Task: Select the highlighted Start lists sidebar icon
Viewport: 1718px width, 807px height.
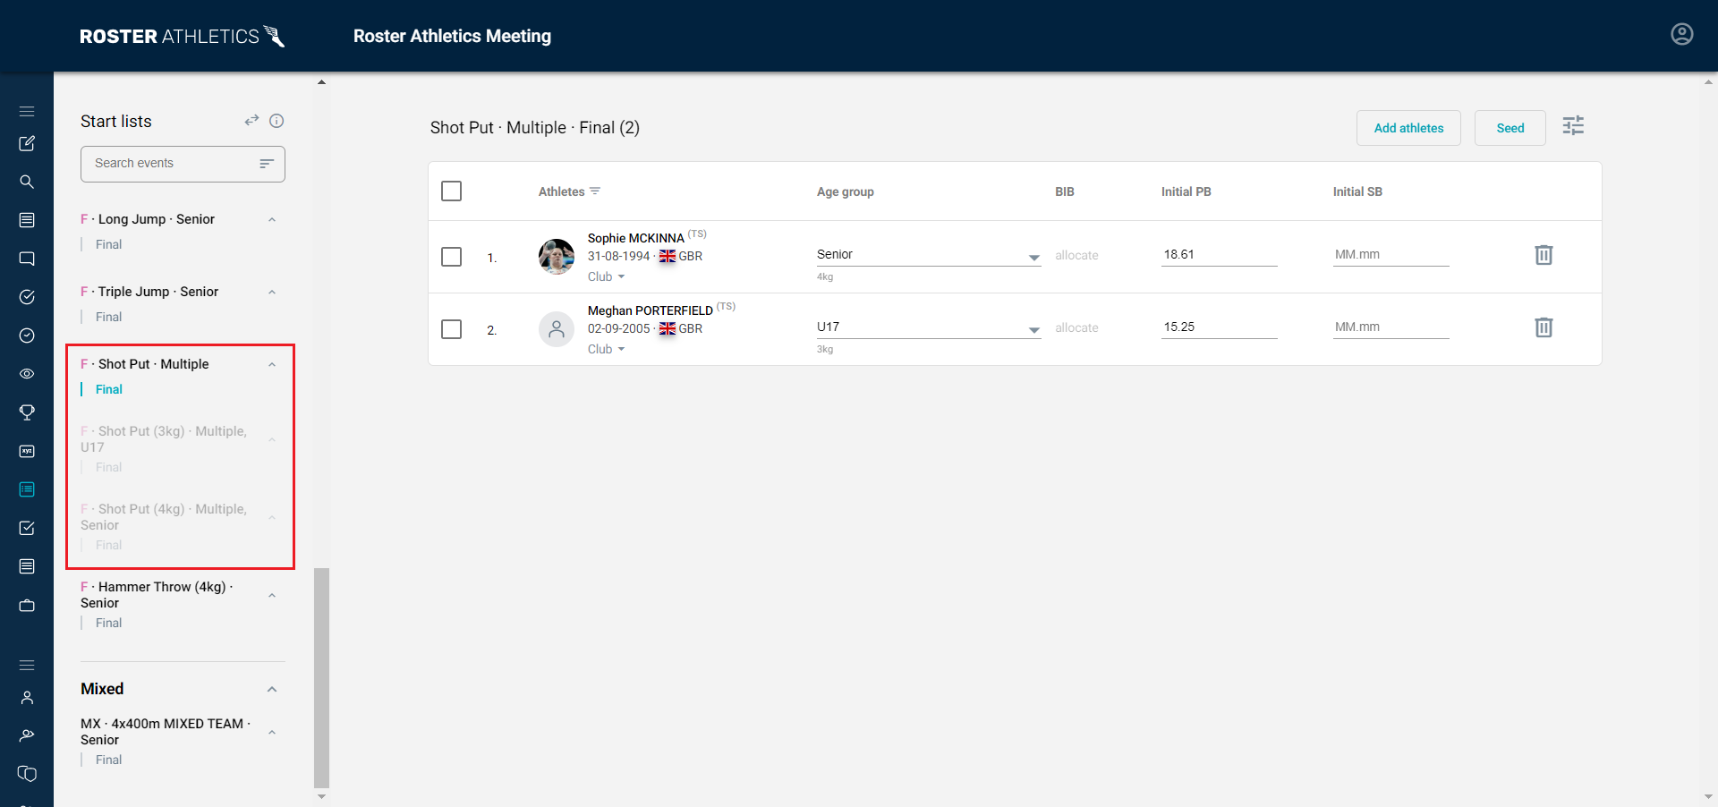Action: [27, 489]
